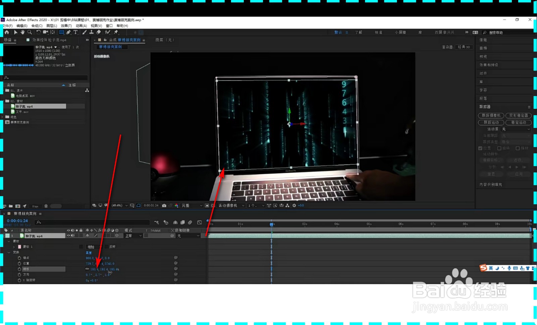Select the Clone Stamp tool
The image size is (537, 325).
pos(91,32)
